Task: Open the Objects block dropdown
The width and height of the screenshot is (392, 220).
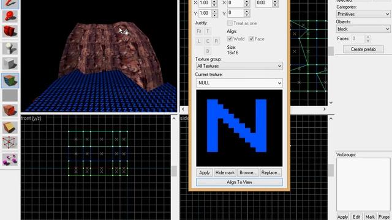Action: [363, 29]
